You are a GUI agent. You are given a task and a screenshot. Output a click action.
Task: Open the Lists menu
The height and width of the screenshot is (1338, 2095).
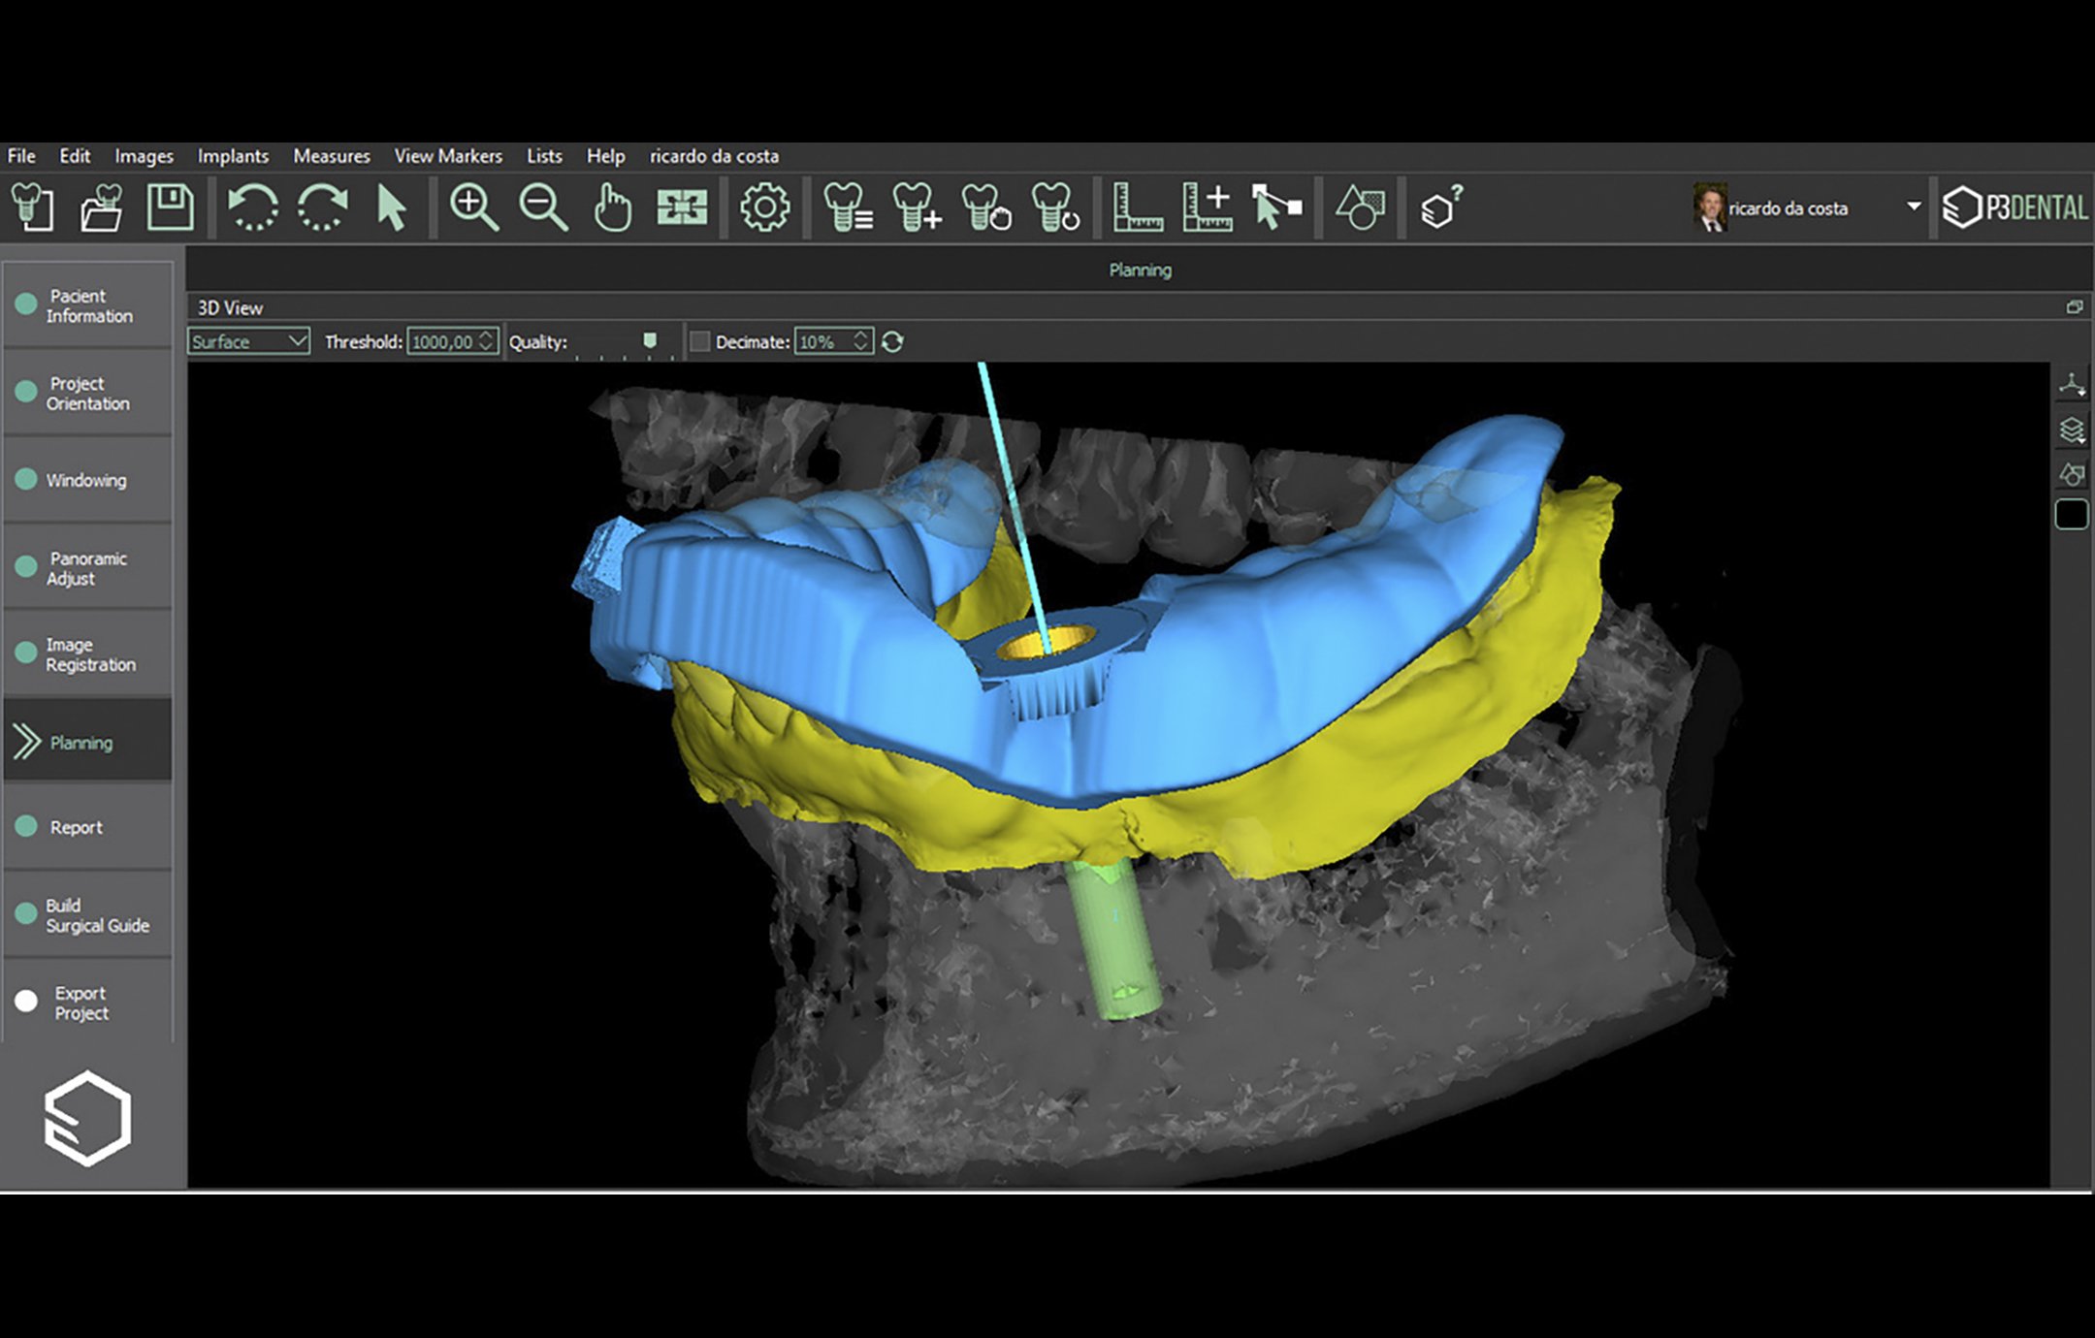544,156
